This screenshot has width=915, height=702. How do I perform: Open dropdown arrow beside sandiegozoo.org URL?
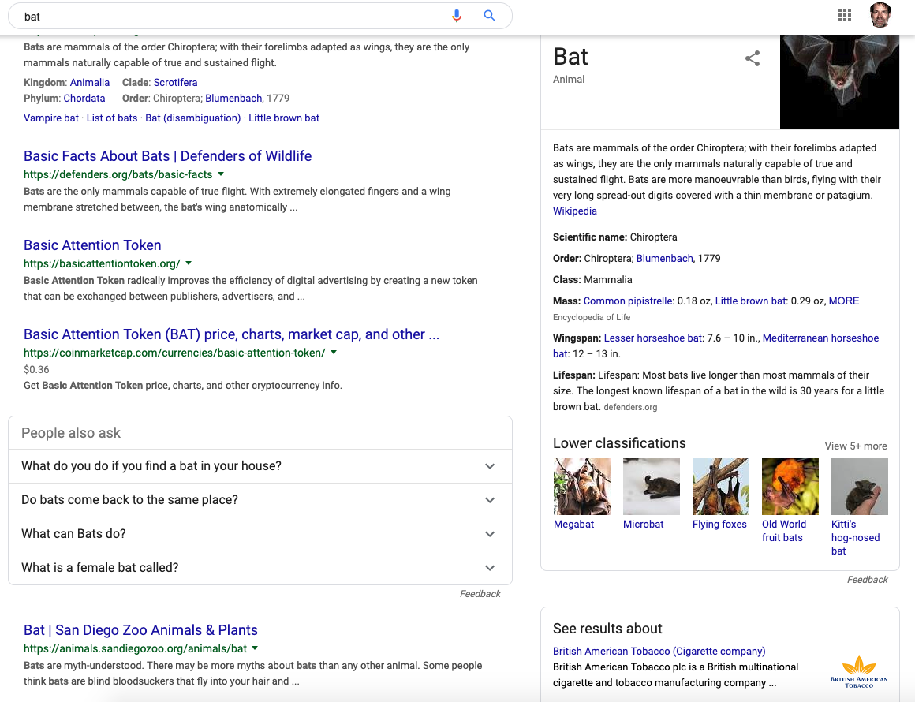(x=255, y=648)
